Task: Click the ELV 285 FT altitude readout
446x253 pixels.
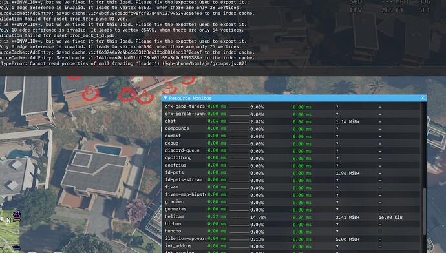Action: pos(376,10)
